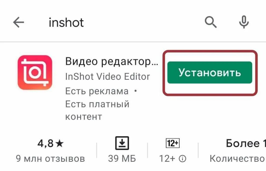Click the green Установить button

210,72
